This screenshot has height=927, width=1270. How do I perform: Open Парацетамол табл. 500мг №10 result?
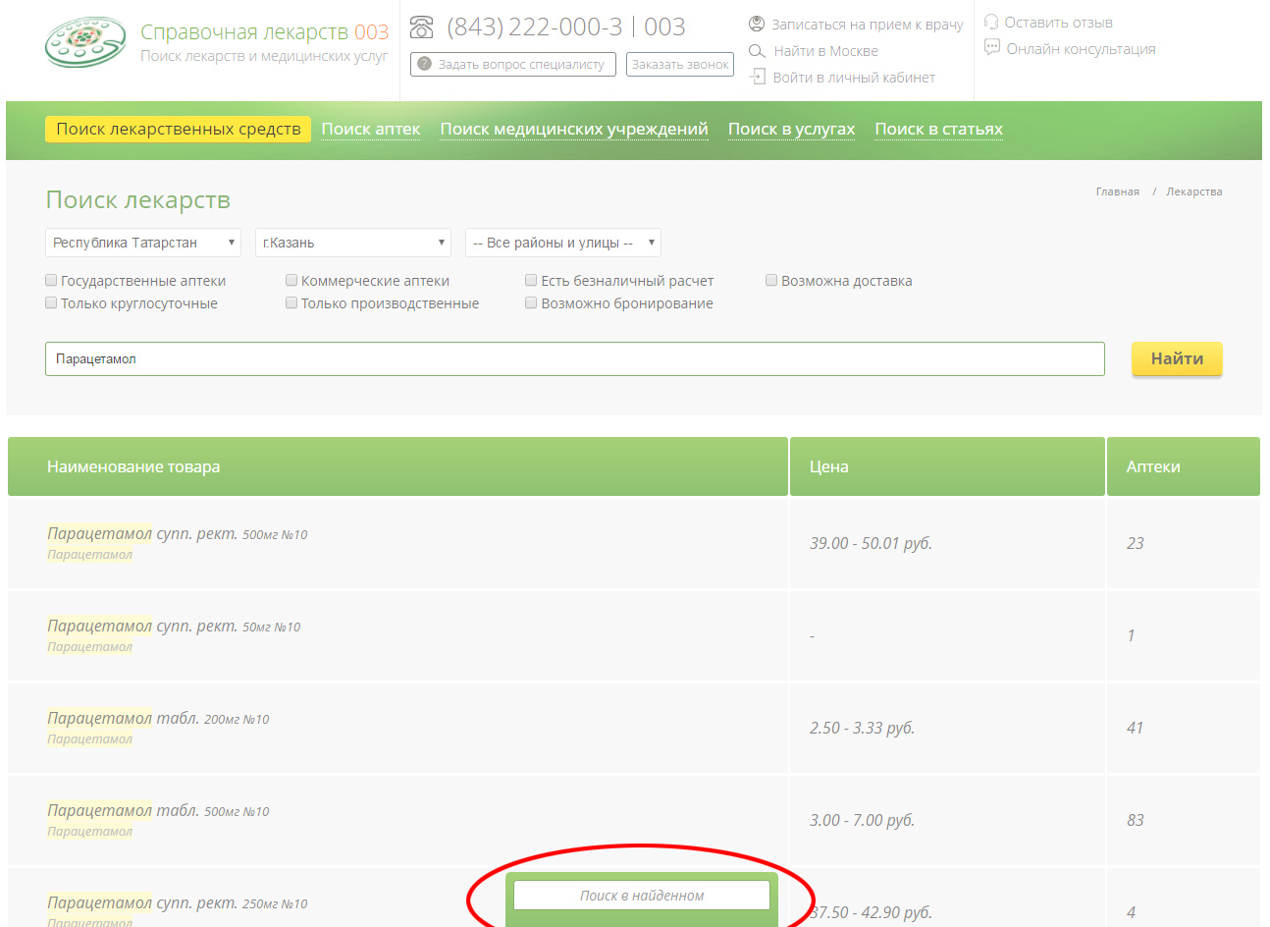point(157,811)
